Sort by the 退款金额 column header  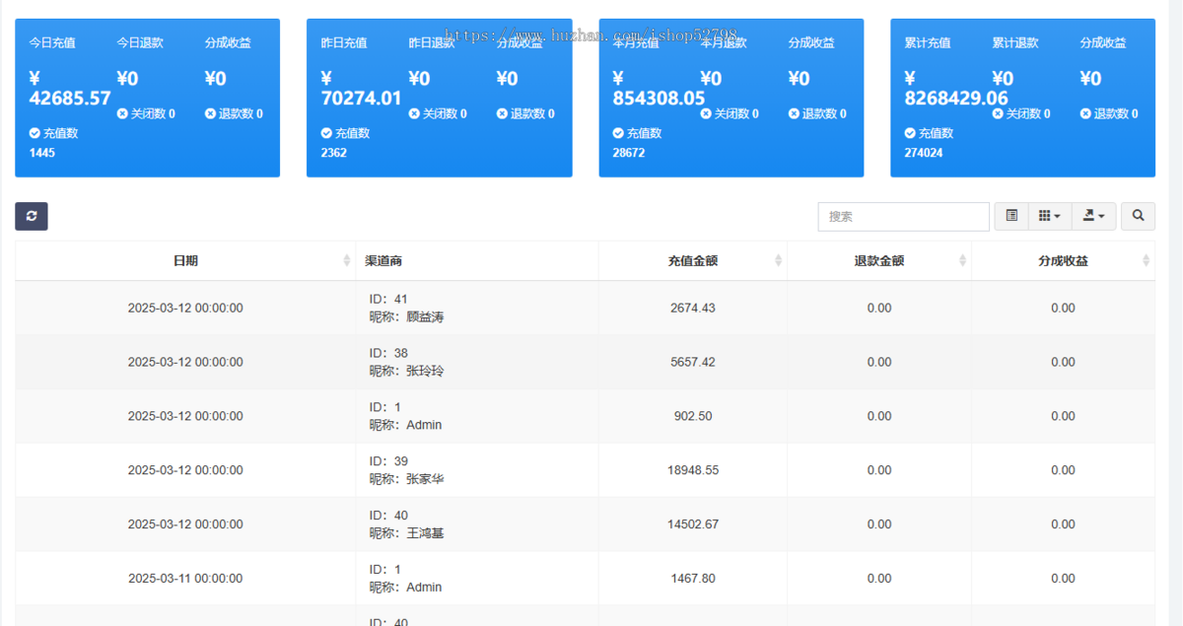point(879,261)
